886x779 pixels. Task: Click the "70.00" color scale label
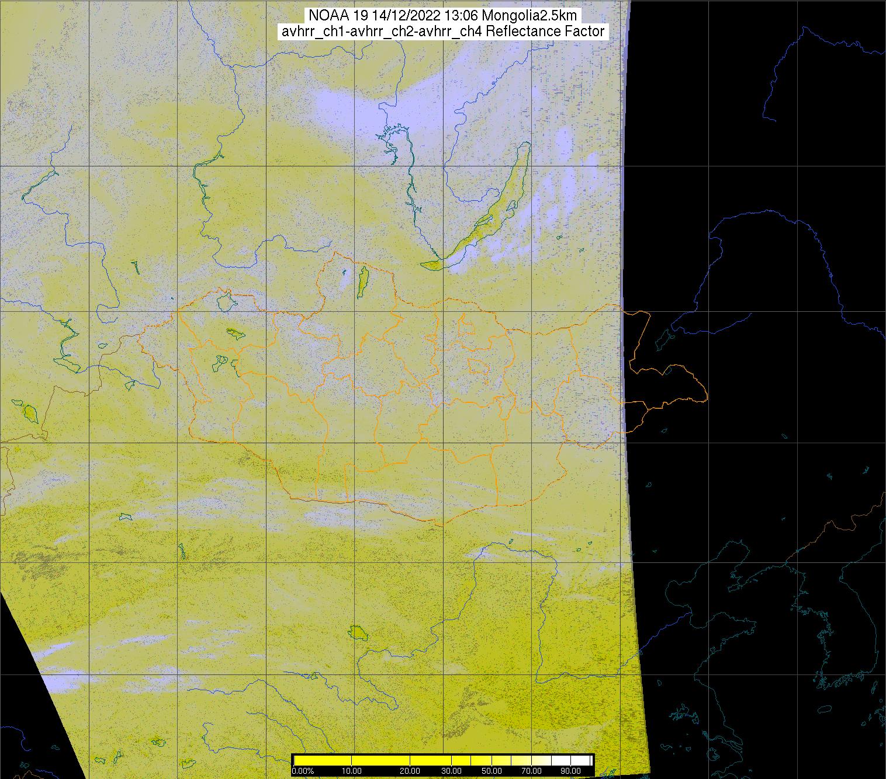point(531,772)
